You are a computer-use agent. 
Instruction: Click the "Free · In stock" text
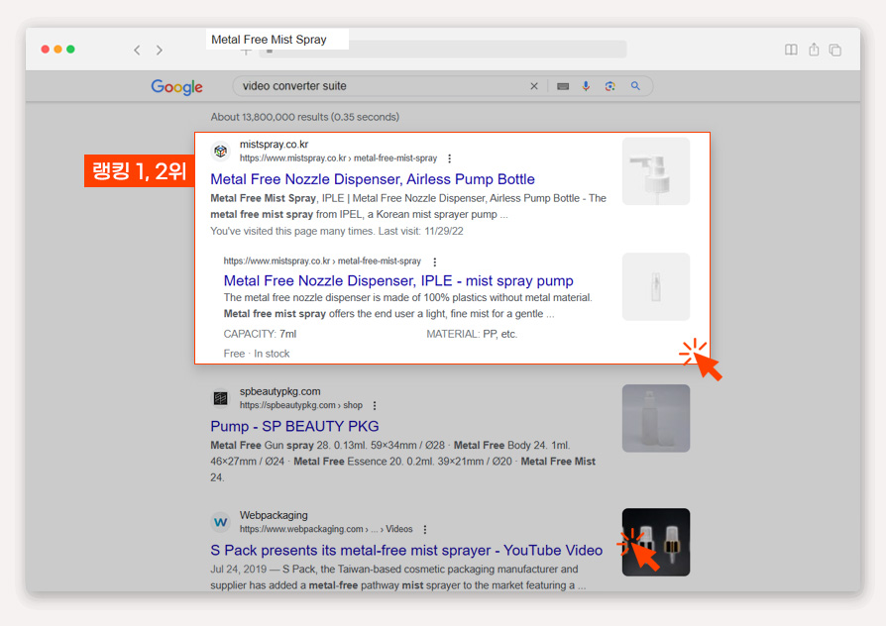coord(257,354)
